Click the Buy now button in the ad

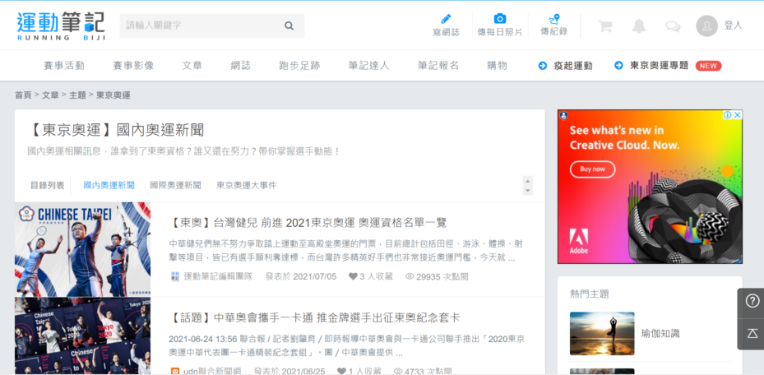(x=592, y=169)
